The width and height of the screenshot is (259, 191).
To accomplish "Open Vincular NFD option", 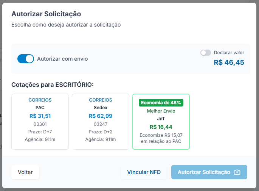I will tap(144, 172).
